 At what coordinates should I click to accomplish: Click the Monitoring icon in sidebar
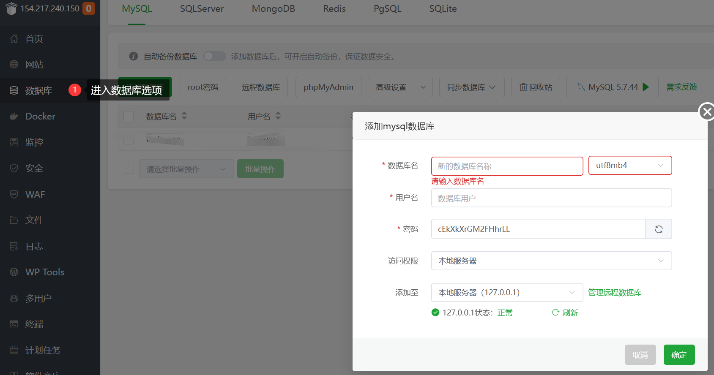click(14, 142)
